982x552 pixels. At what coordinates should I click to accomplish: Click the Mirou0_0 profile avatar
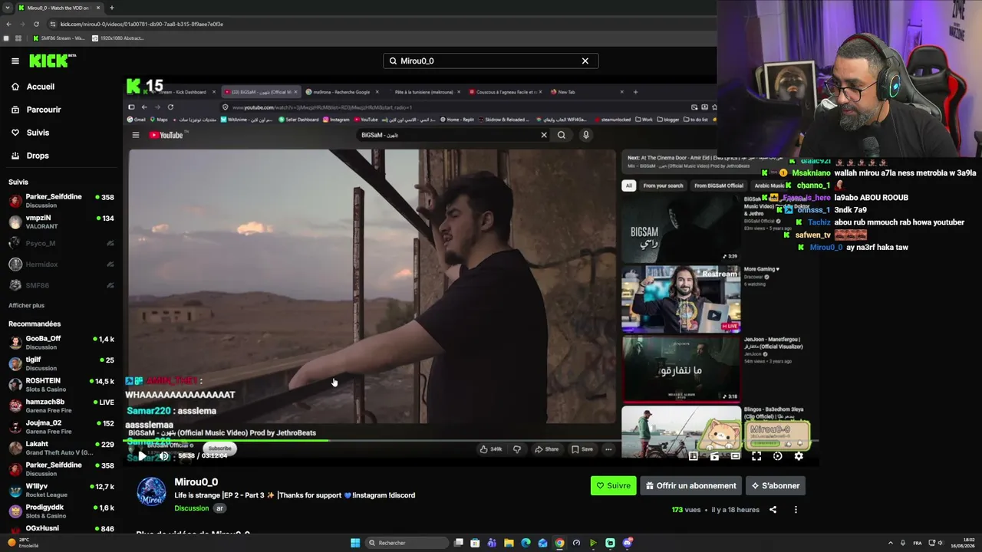151,491
